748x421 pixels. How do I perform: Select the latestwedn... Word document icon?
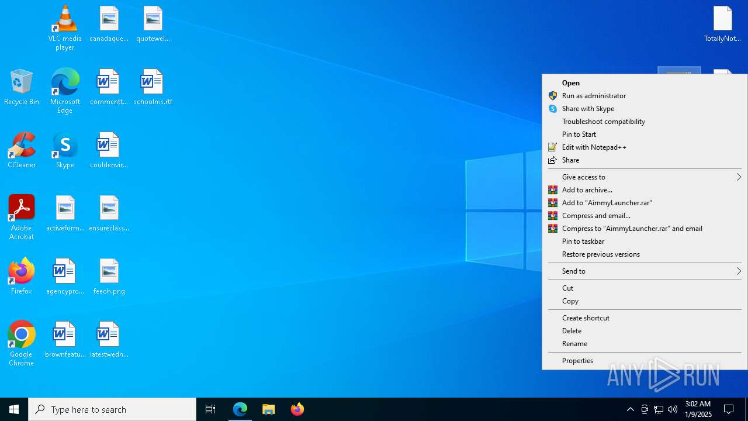point(109,340)
